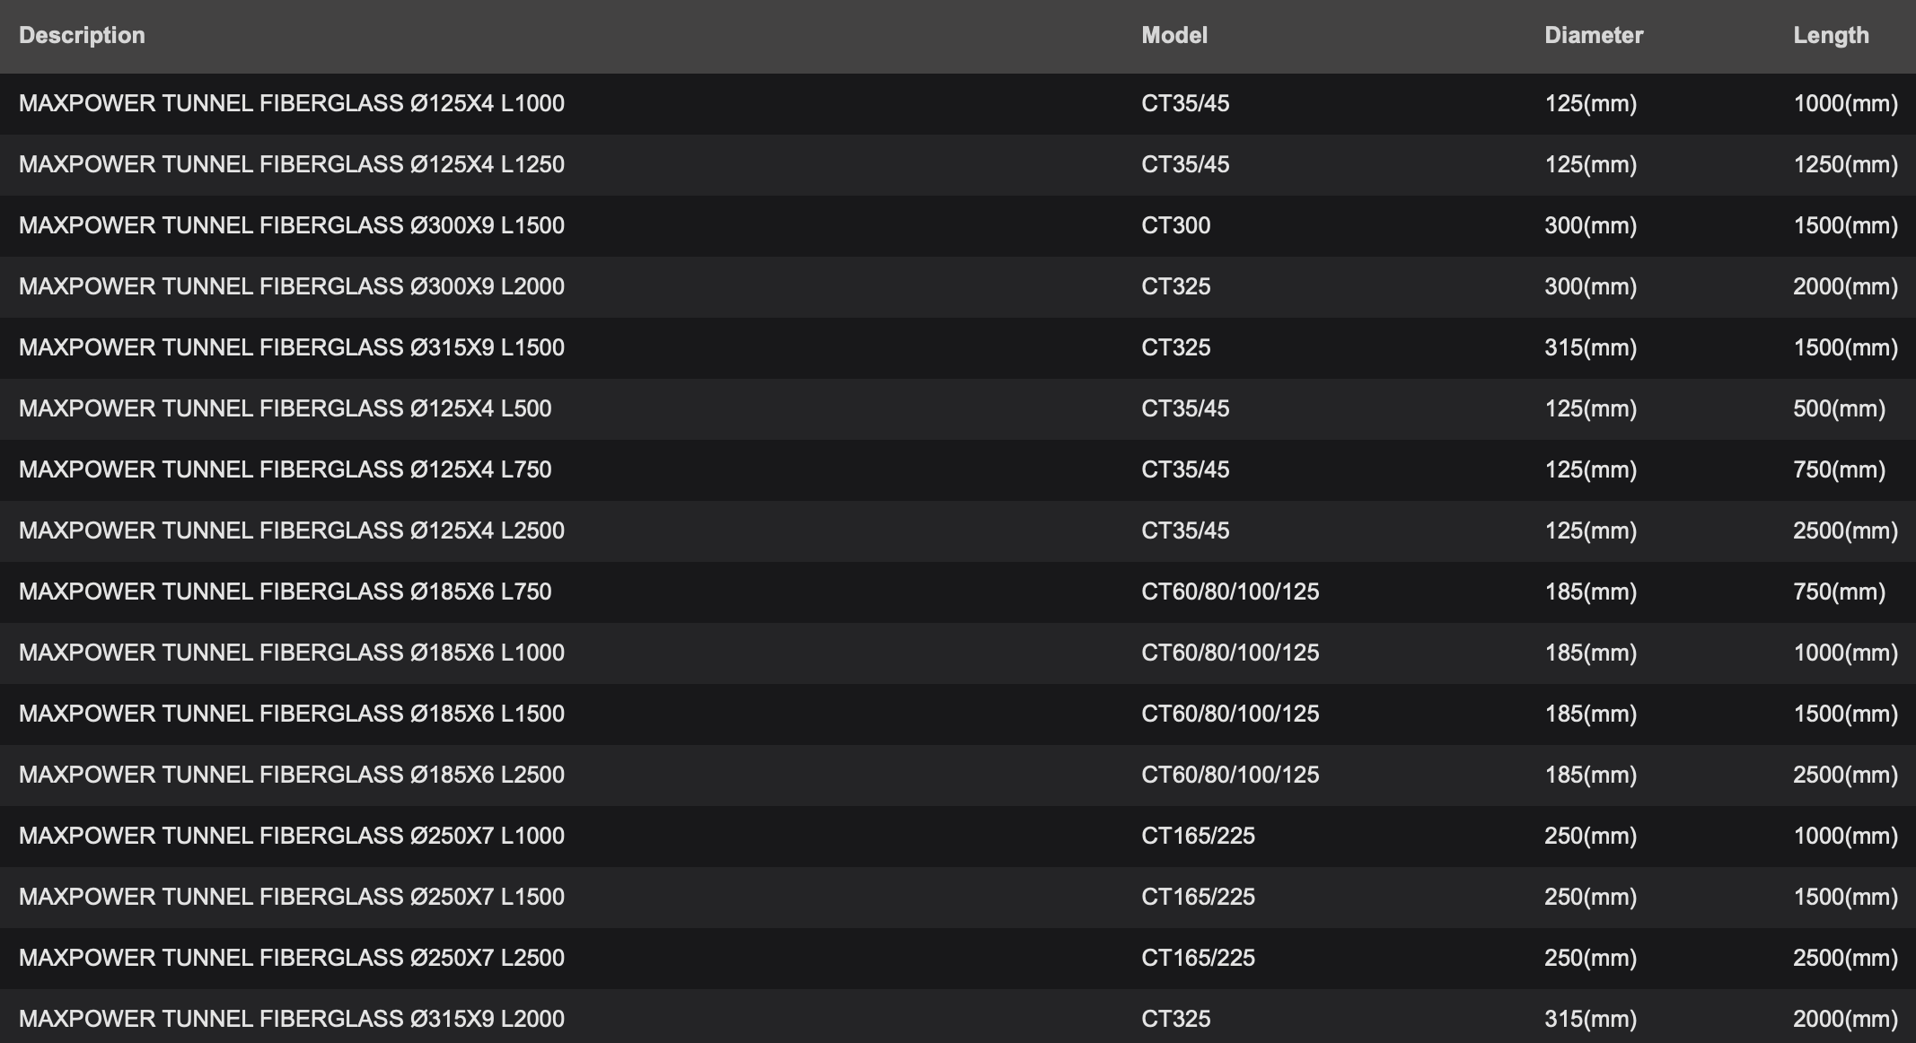This screenshot has width=1916, height=1043.
Task: Click the Model column header
Action: tap(1174, 35)
